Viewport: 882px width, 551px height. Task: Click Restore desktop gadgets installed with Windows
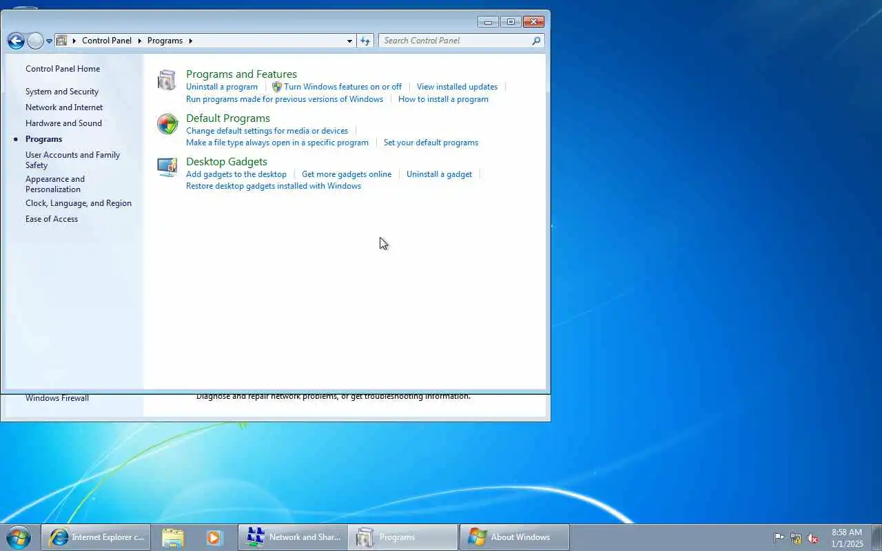point(274,186)
